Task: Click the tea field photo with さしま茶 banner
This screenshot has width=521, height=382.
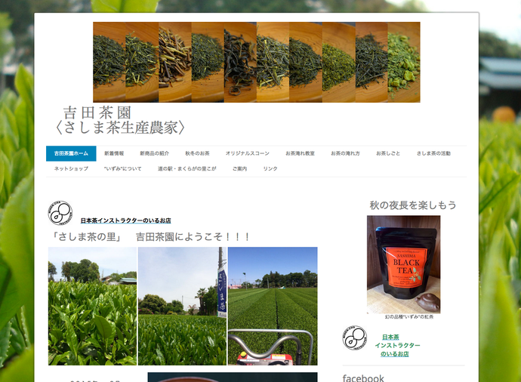Action: click(x=182, y=306)
